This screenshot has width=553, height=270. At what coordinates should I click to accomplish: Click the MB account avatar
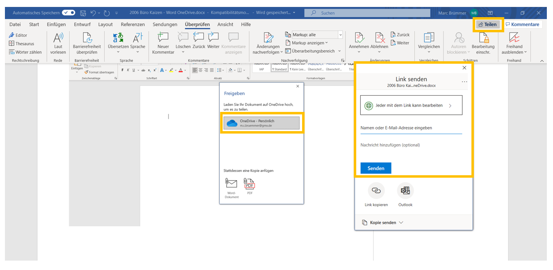[474, 13]
